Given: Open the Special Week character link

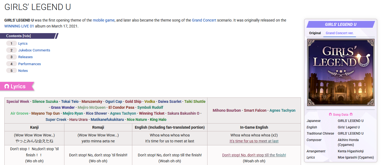Looking at the screenshot, I should [x=18, y=101].
